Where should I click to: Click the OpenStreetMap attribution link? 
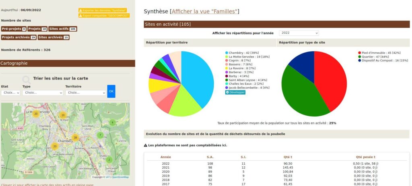[120, 177]
